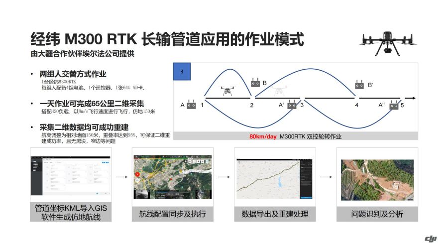The image size is (448, 252).
Task: Click waypoint number 5 on diagram
Action: pos(402,105)
